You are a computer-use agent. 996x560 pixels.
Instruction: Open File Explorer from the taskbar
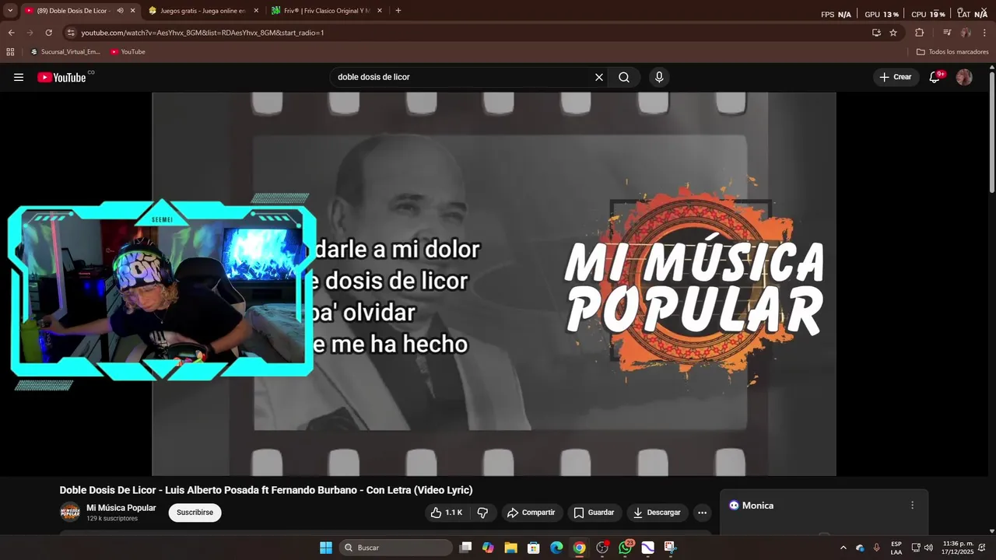tap(510, 548)
